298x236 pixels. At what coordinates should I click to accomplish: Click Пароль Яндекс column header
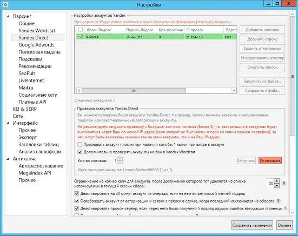(x=141, y=30)
